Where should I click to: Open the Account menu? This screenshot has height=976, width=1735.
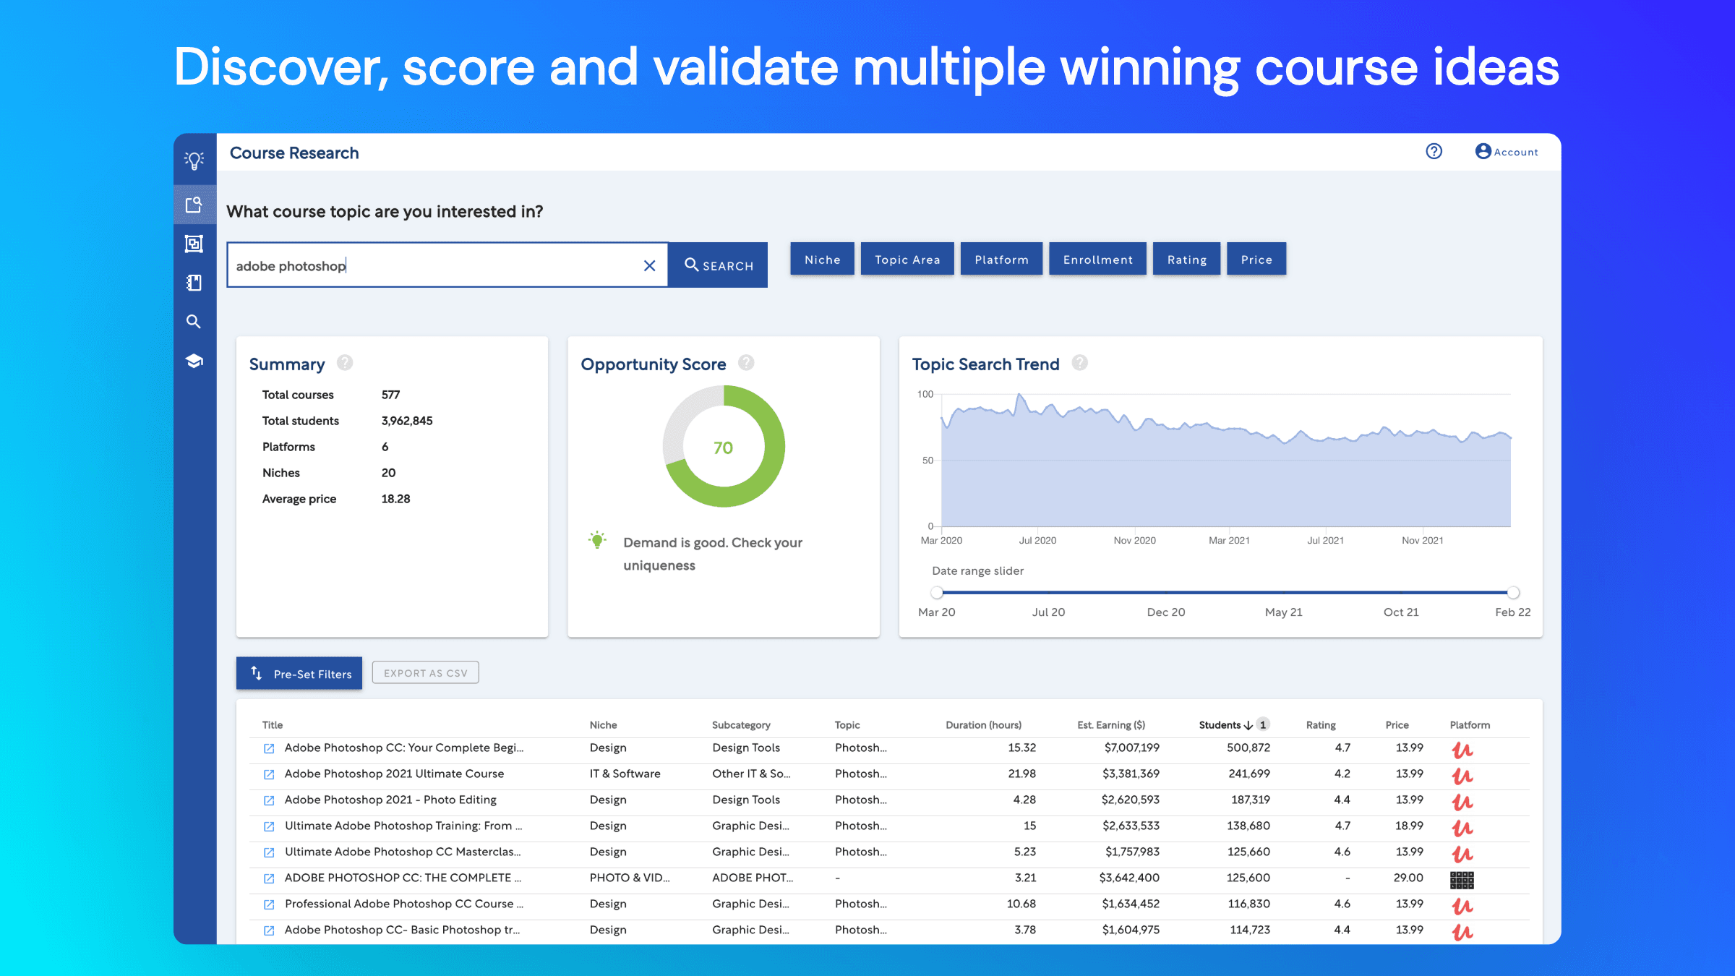1507,152
